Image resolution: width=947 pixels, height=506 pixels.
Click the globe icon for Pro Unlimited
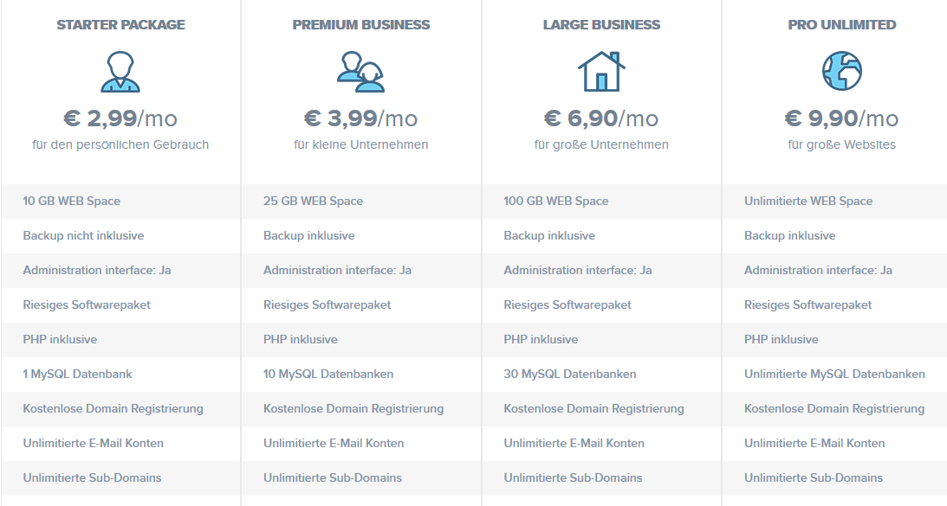pyautogui.click(x=842, y=71)
